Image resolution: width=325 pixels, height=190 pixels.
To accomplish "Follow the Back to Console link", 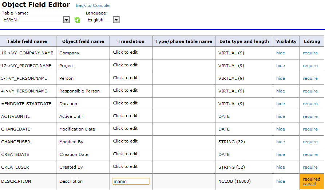I will point(93,5).
